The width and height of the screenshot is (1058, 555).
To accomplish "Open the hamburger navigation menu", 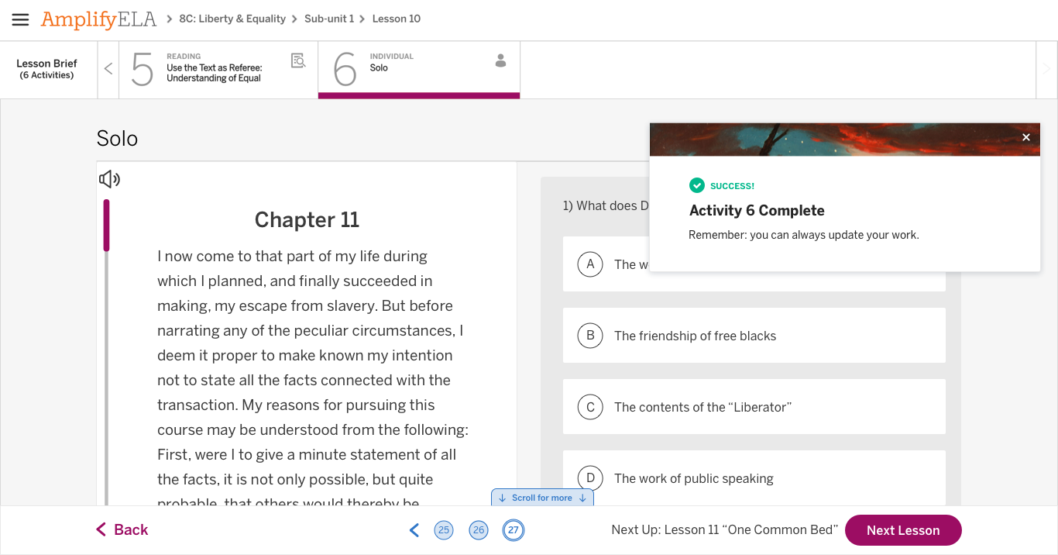I will (20, 19).
